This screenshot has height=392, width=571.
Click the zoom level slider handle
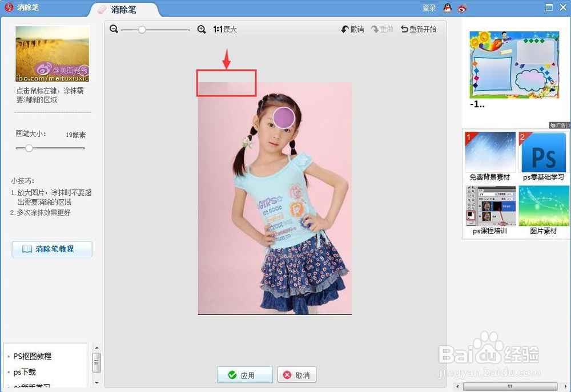point(142,29)
